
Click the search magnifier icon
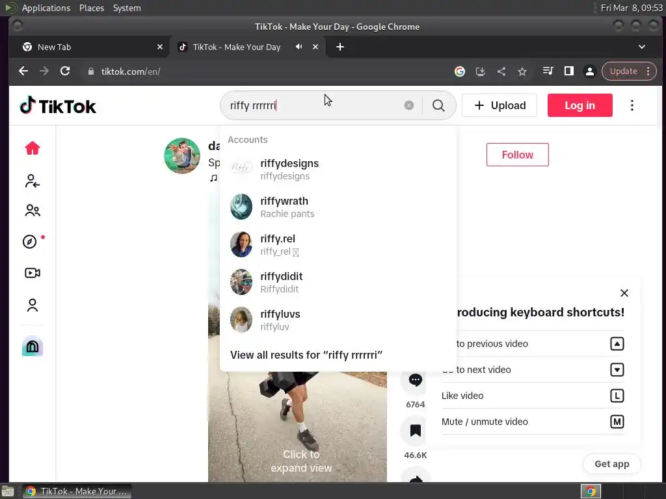click(x=438, y=105)
